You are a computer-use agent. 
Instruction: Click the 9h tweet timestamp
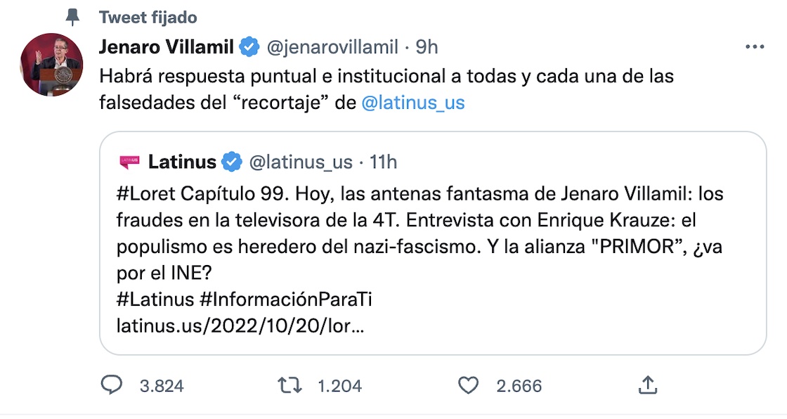coord(427,47)
